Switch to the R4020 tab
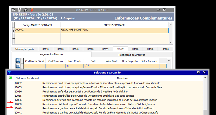 click(135, 49)
